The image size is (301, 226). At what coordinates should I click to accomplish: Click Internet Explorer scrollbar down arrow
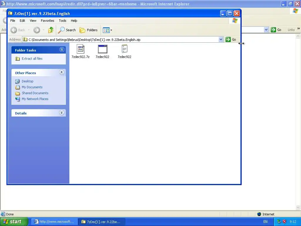click(298, 207)
